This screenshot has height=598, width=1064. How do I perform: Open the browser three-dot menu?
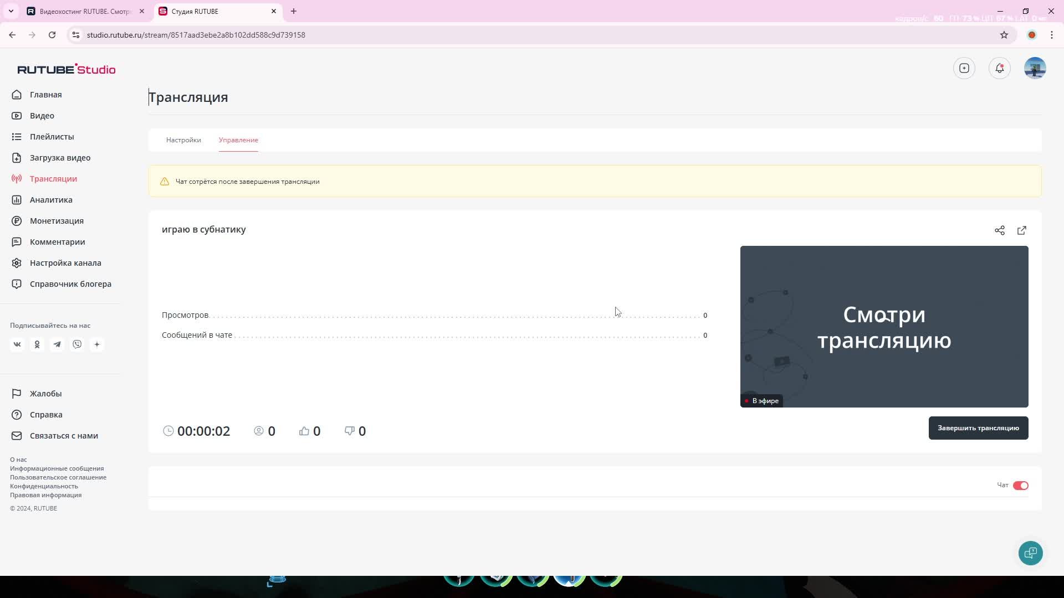[1052, 35]
